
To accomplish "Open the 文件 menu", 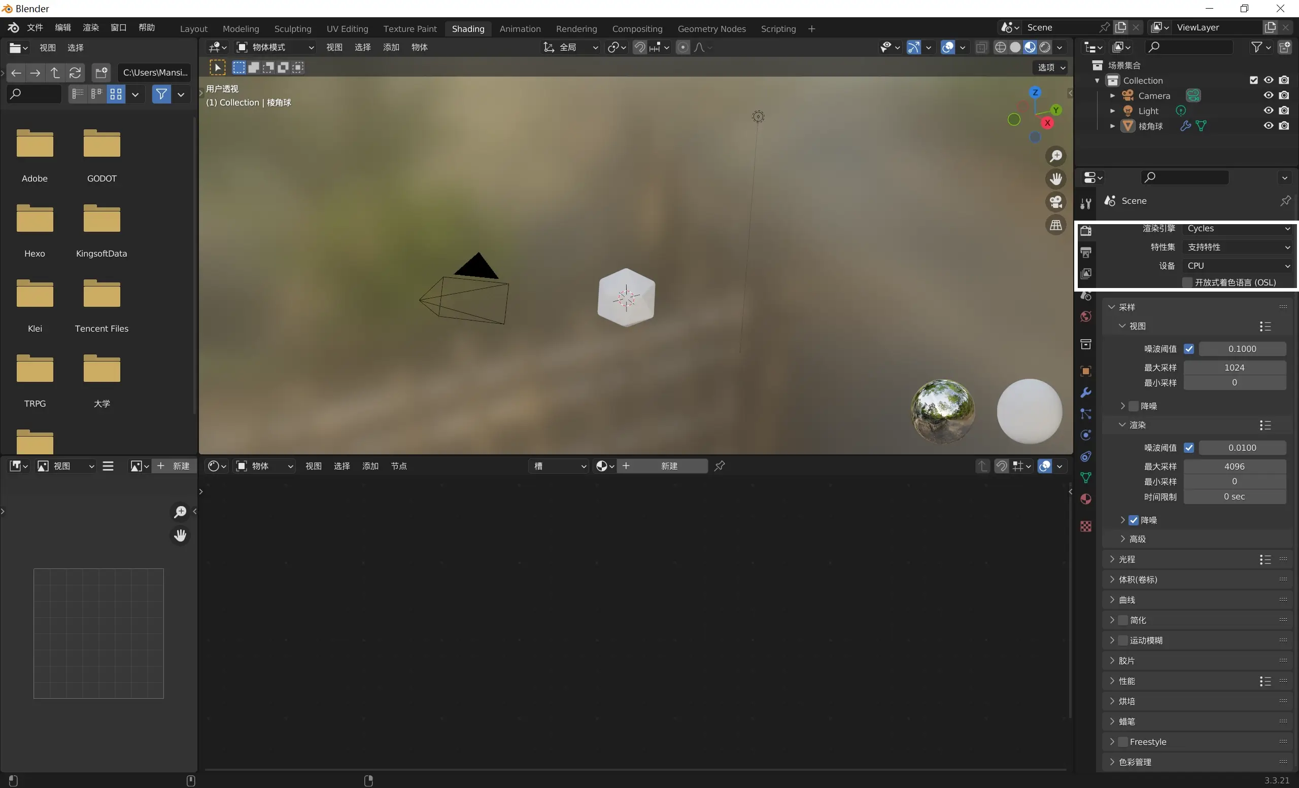I will pos(35,27).
